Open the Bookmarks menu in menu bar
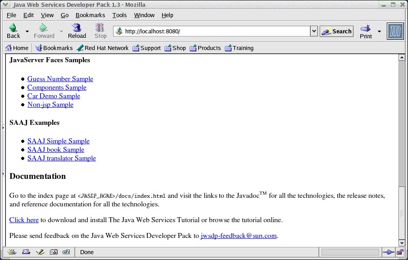 [x=90, y=15]
